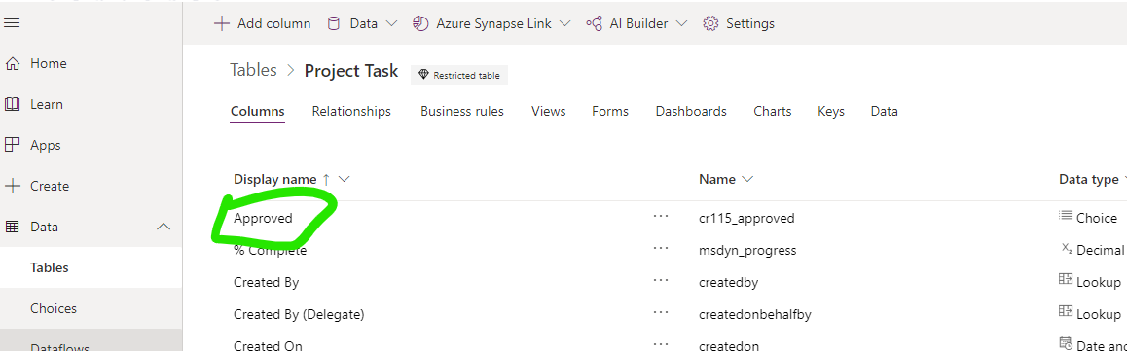Screen dimensions: 1127x351
Task: Switch to the Relationships tab
Action: [351, 111]
